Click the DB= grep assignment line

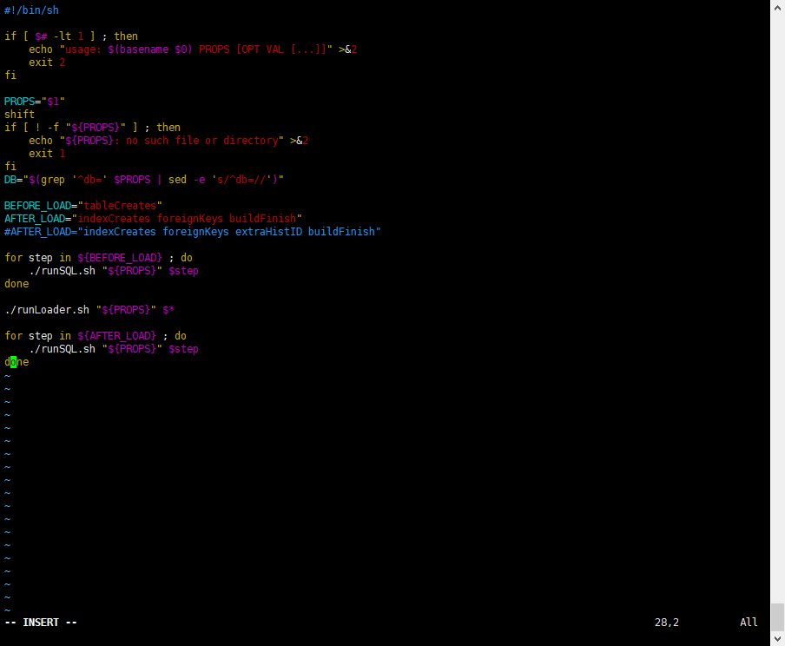(x=144, y=179)
